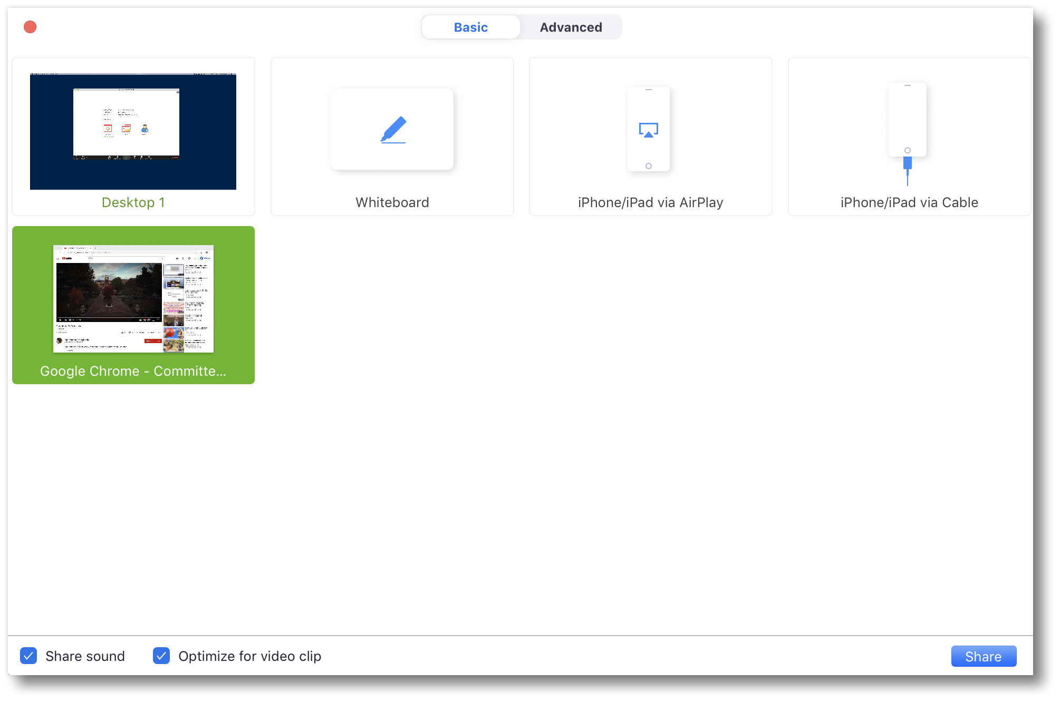Click the blue Whiteboard pen icon
The width and height of the screenshot is (1060, 702).
coord(393,130)
